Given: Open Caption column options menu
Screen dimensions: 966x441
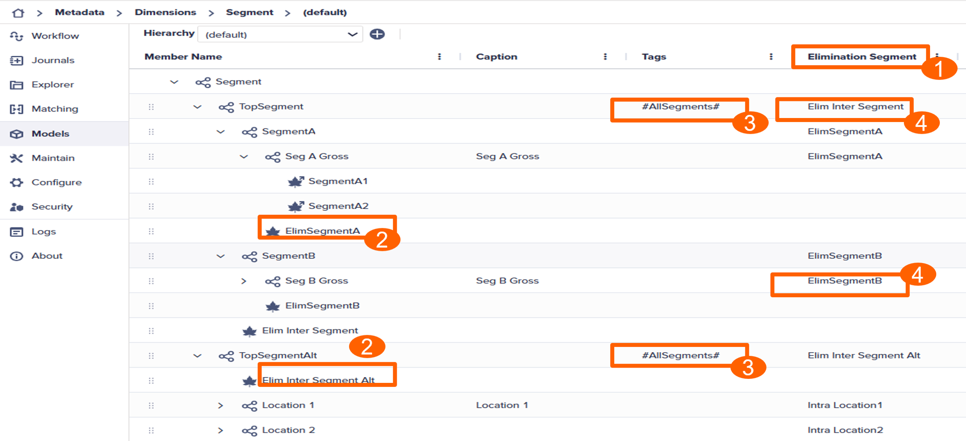Looking at the screenshot, I should coord(605,57).
